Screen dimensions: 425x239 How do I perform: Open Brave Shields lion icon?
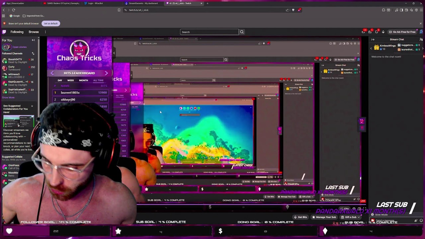click(293, 10)
